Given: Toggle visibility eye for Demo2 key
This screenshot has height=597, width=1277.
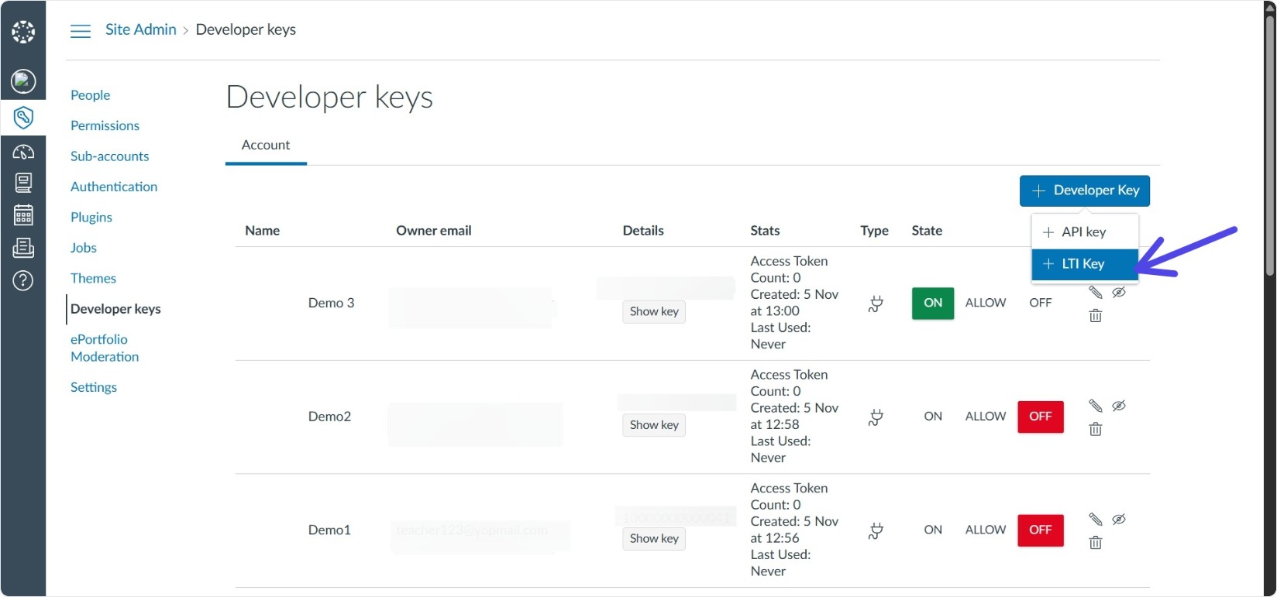Looking at the screenshot, I should pyautogui.click(x=1119, y=406).
